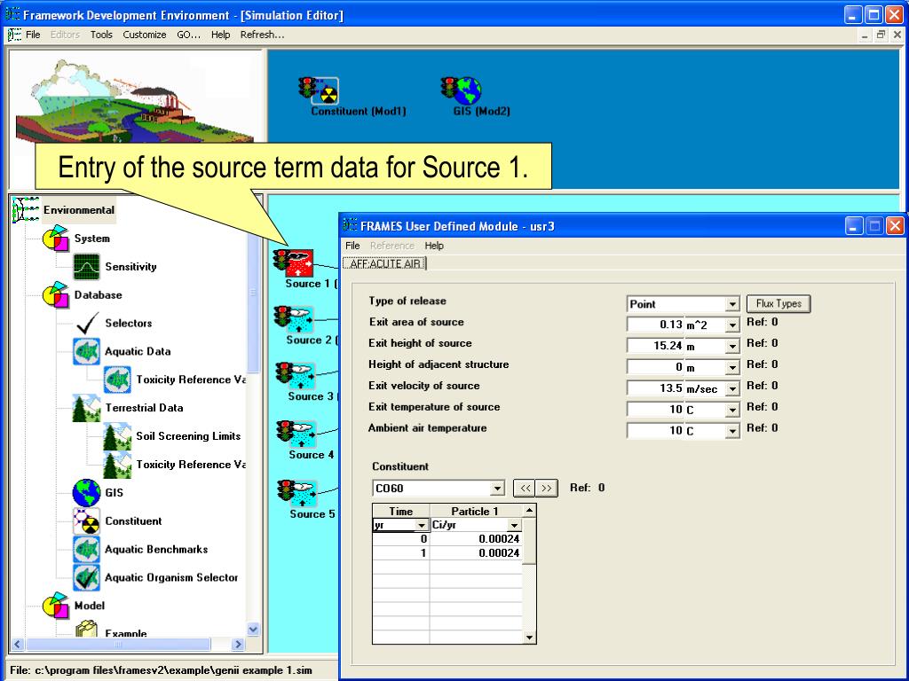
Task: Select Aquatic Toxicity Reference Values fish icon
Action: click(118, 380)
